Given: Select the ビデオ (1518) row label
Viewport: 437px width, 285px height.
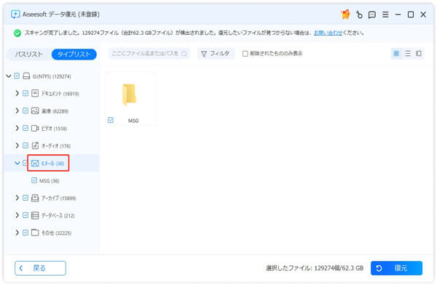Looking at the screenshot, I should click(x=55, y=129).
